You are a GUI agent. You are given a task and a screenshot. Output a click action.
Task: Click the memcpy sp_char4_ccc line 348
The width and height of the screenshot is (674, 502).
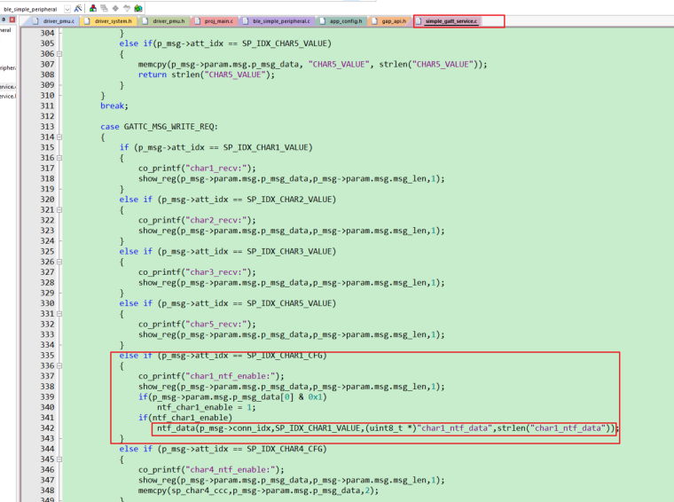tap(258, 490)
